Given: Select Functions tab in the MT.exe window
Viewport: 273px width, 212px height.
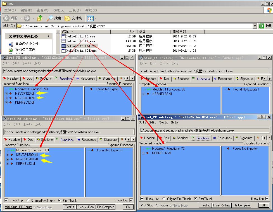Looking at the screenshot, I should [201, 79].
